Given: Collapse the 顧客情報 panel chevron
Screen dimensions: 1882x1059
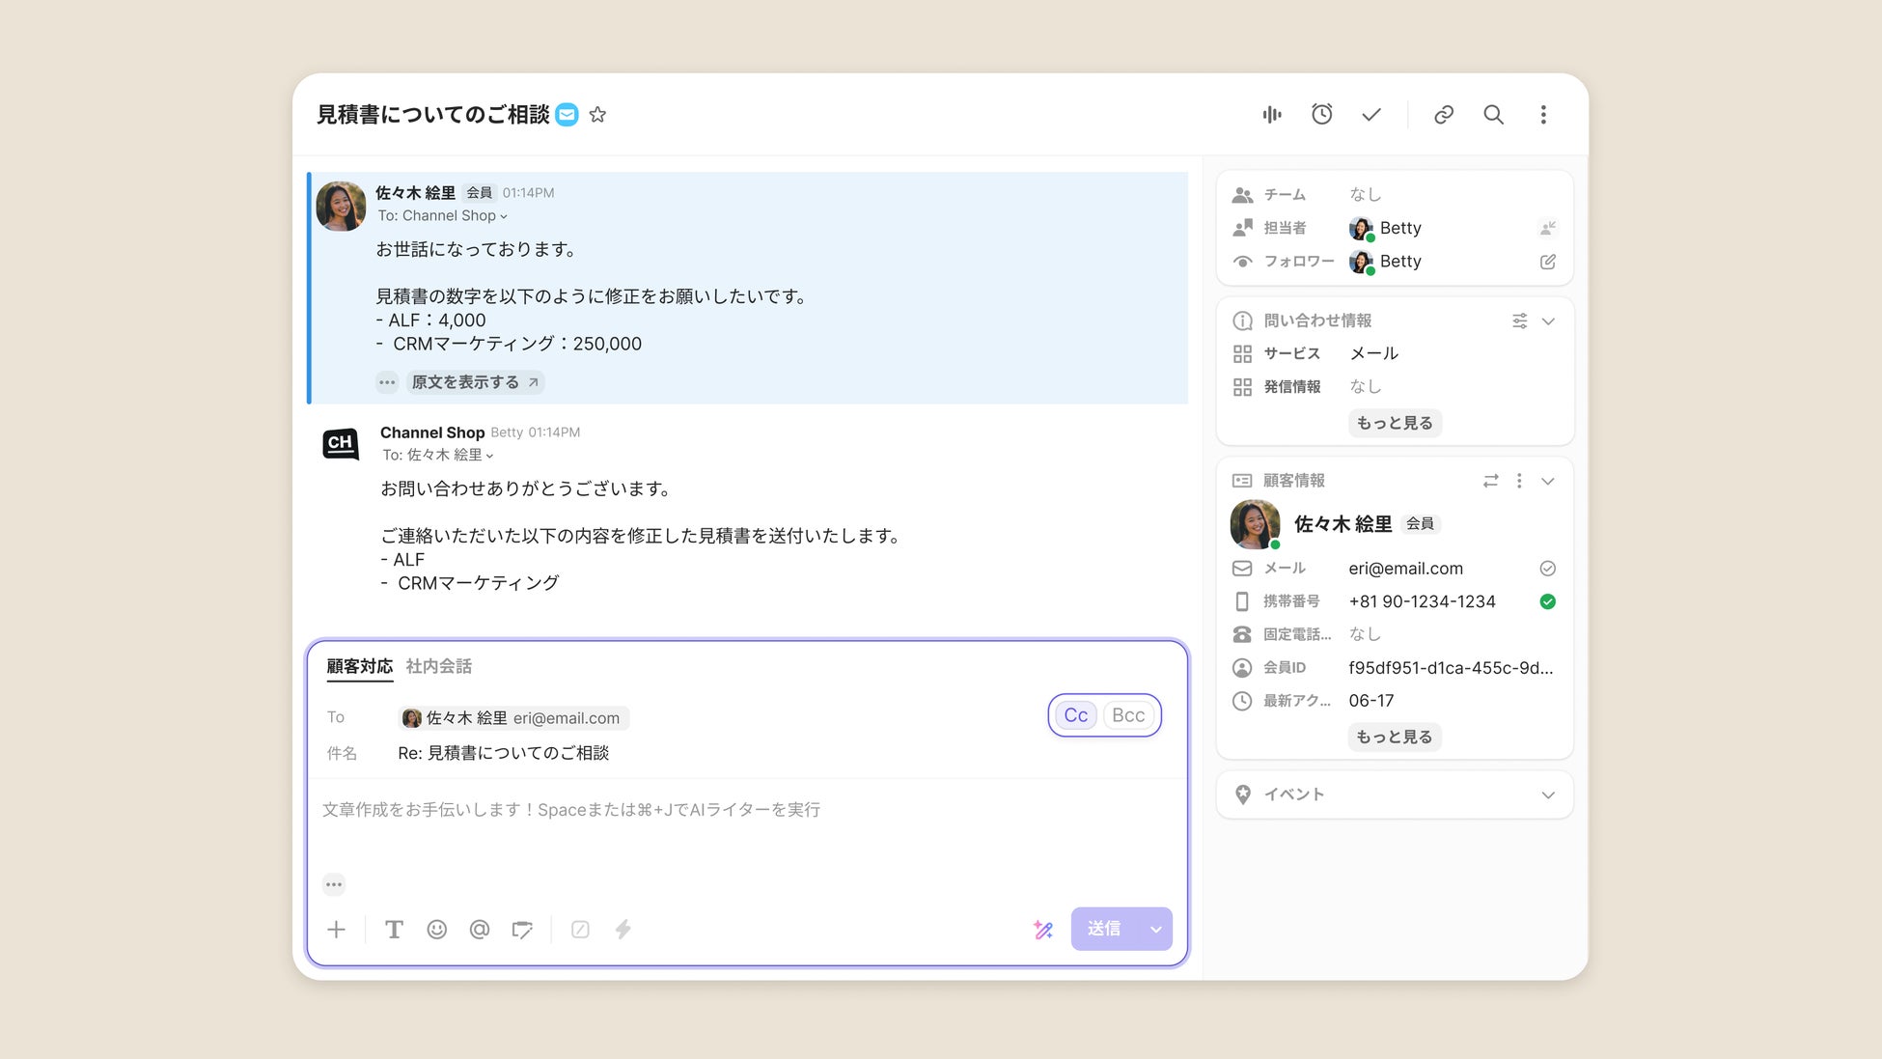Looking at the screenshot, I should [1547, 481].
